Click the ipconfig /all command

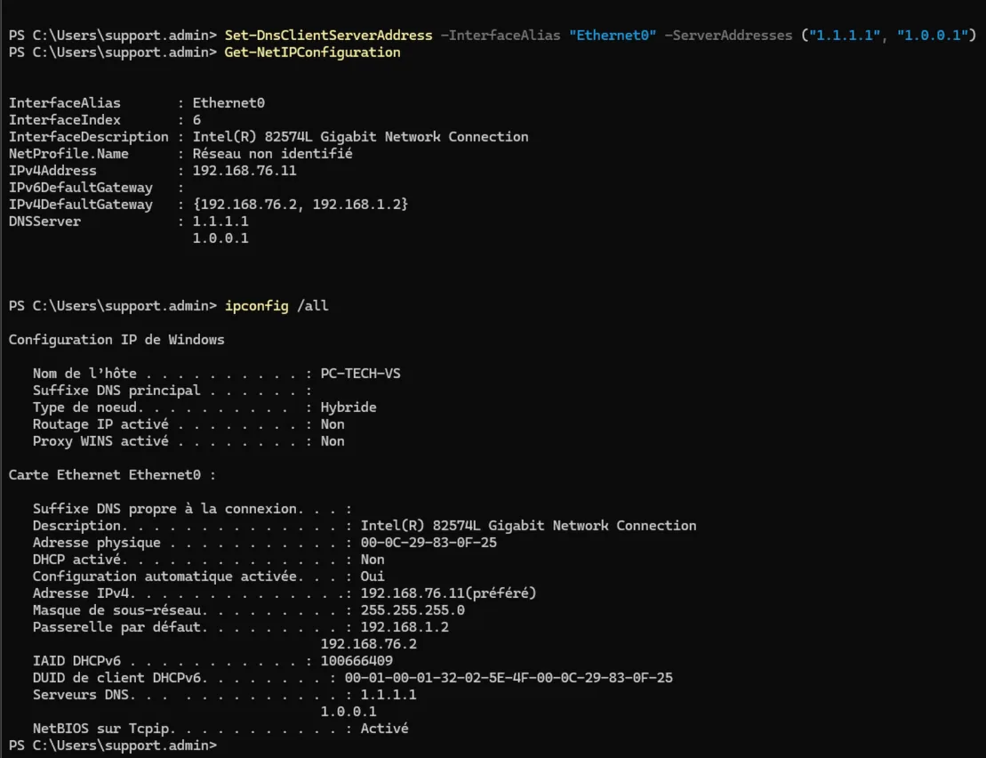tap(277, 306)
